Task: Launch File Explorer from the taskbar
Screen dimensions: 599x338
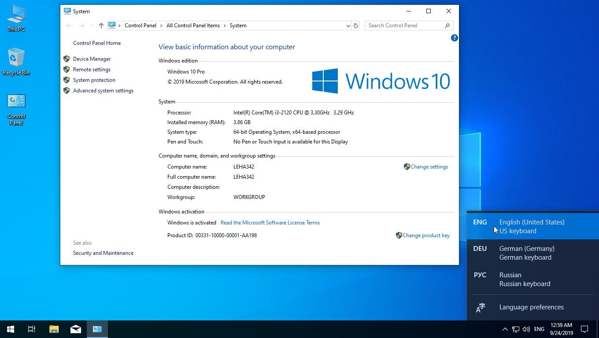Action: [x=54, y=329]
